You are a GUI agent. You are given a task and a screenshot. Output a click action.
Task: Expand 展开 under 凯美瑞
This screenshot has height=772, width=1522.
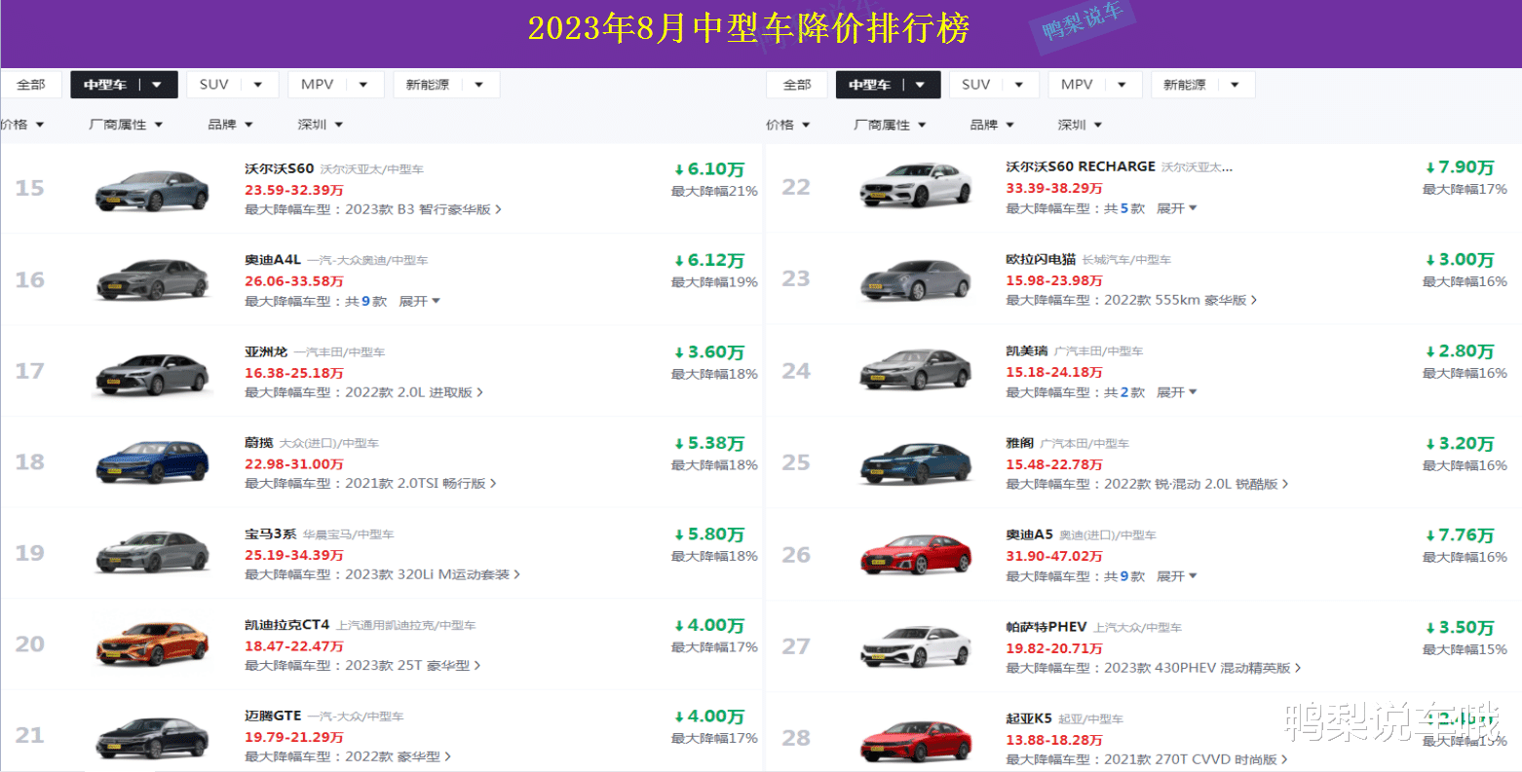[x=1177, y=392]
